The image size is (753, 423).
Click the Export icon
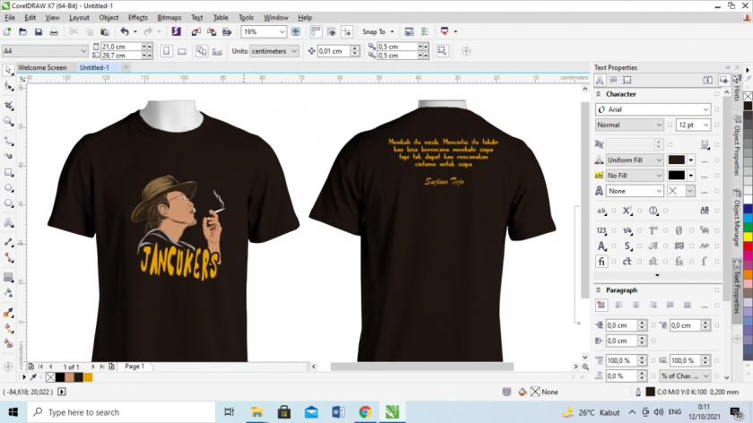[212, 31]
